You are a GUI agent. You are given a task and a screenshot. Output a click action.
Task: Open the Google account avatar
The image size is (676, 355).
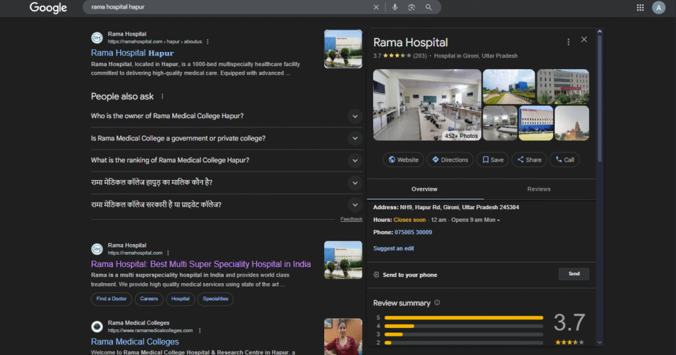[x=658, y=7]
